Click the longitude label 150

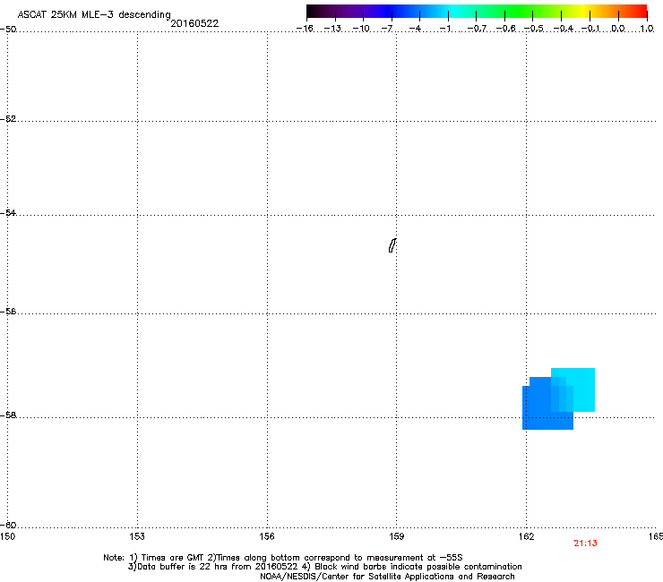[x=7, y=536]
